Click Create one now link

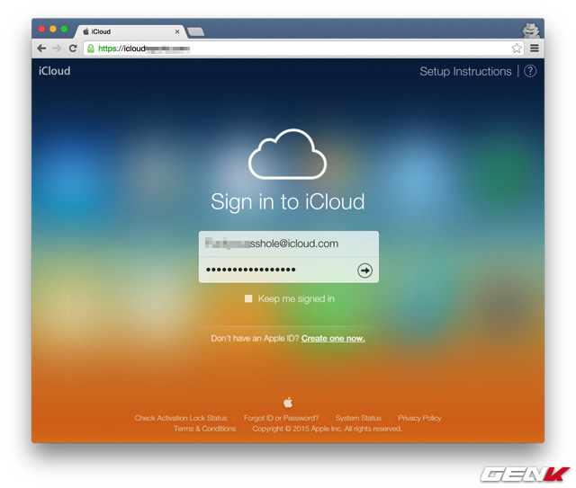(x=333, y=338)
